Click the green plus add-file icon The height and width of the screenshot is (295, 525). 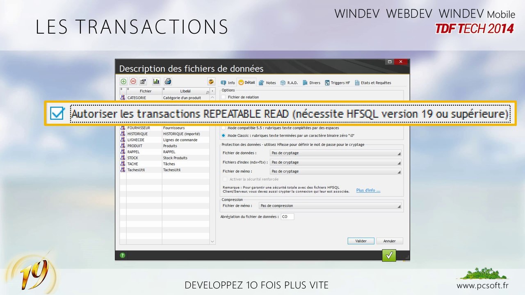click(x=123, y=82)
